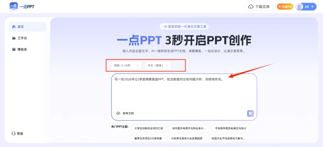This screenshot has height=147, width=323.
Task: Open 工作台 in the sidebar
Action: pyautogui.click(x=28, y=38)
